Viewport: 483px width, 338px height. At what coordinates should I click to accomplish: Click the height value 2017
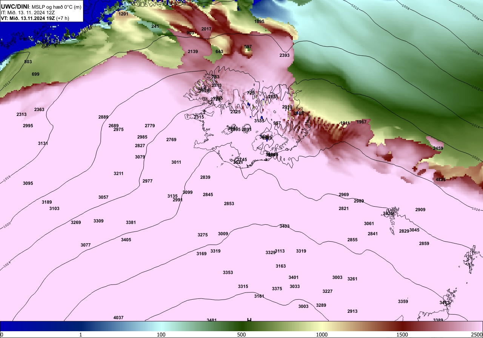pos(206,29)
